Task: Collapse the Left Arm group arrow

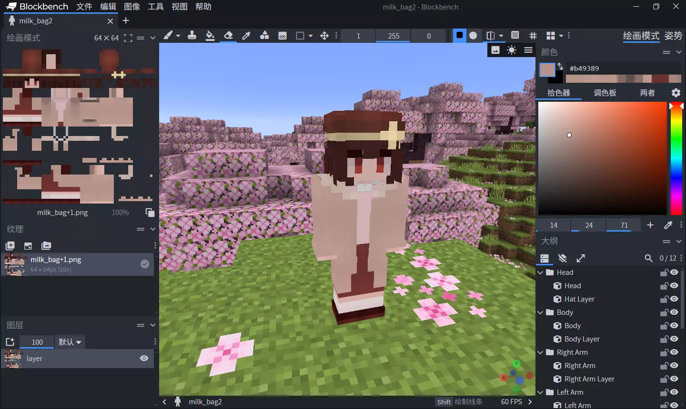Action: click(x=541, y=392)
